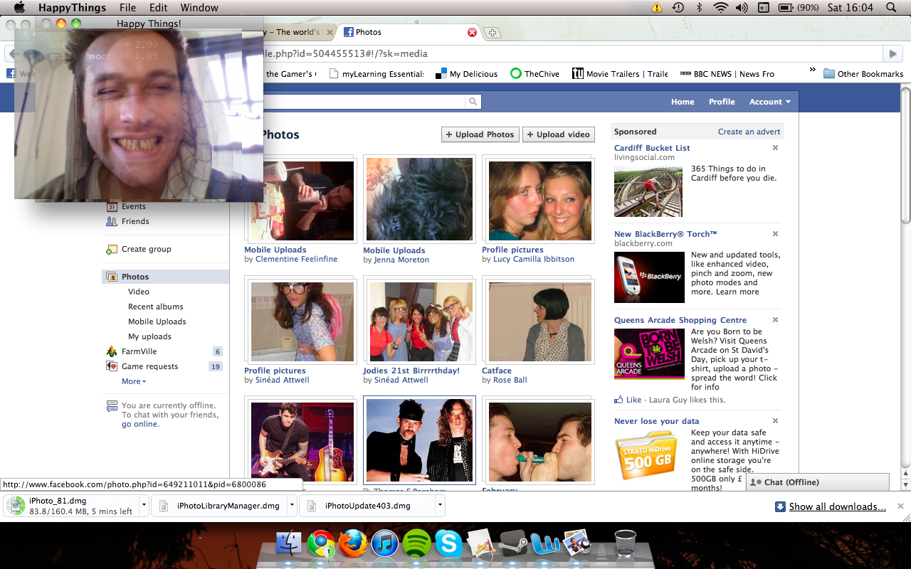Open the Events sidebar item

[133, 206]
